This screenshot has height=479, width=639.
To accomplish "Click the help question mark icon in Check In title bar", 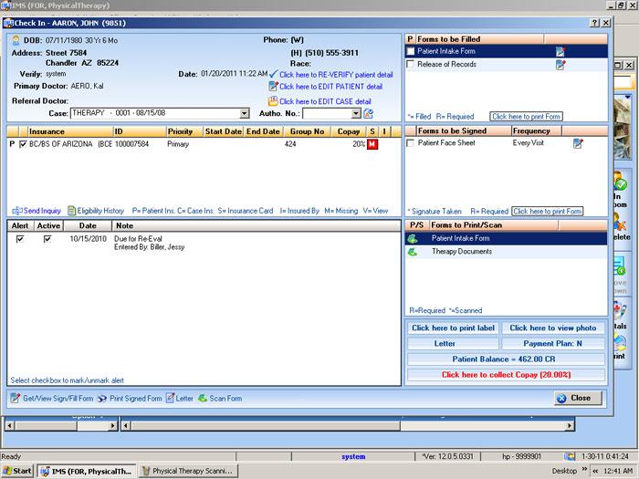I will tap(595, 23).
